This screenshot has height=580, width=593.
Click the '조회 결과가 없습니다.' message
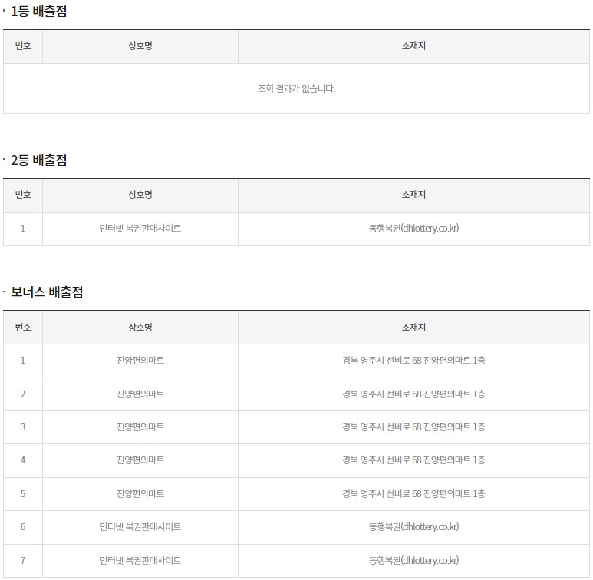pos(296,88)
